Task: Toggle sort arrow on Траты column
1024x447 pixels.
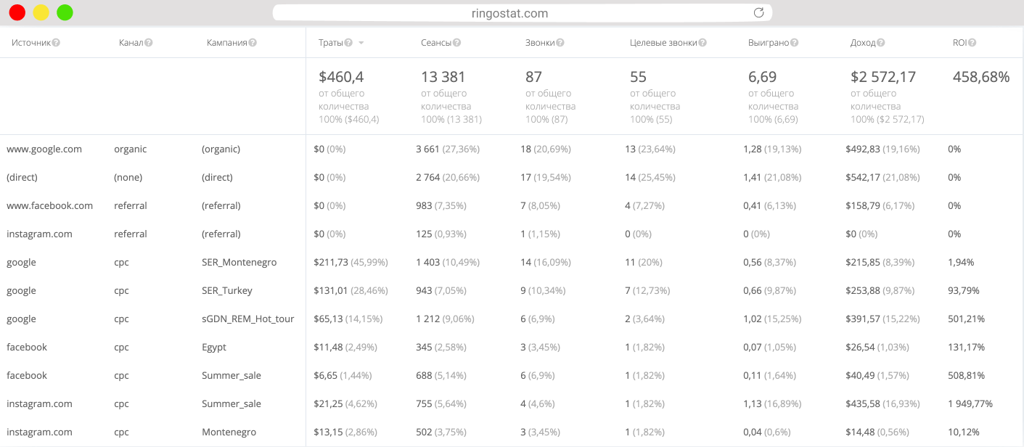Action: [x=361, y=43]
